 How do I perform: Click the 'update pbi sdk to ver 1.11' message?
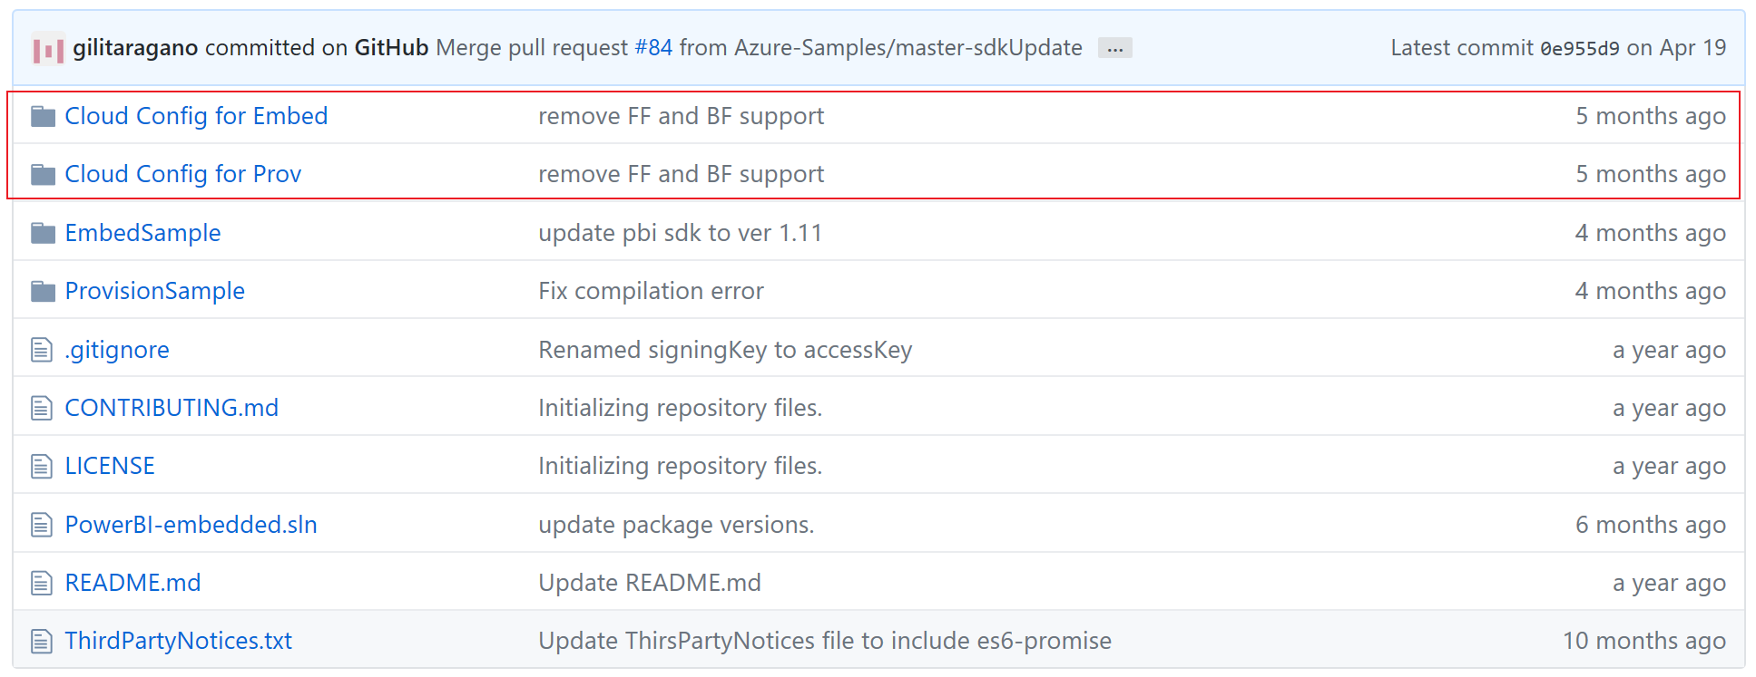[x=680, y=232]
